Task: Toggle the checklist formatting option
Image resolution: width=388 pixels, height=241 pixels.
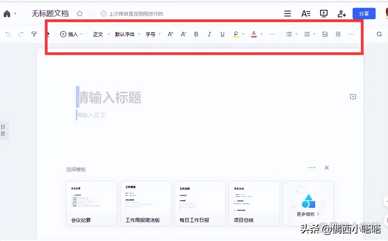Action: 325,34
